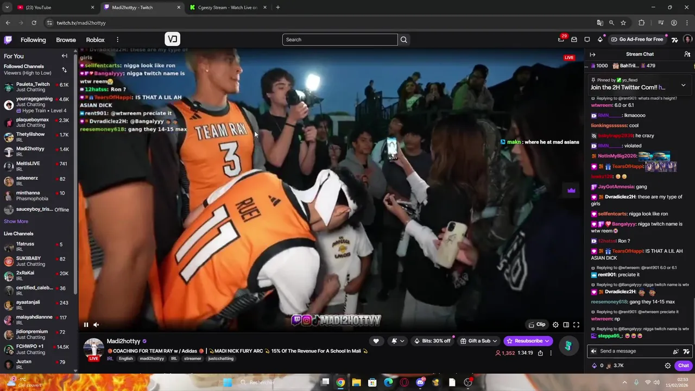The height and width of the screenshot is (391, 695).
Task: Open the emote picker in chat input
Action: pyautogui.click(x=676, y=351)
